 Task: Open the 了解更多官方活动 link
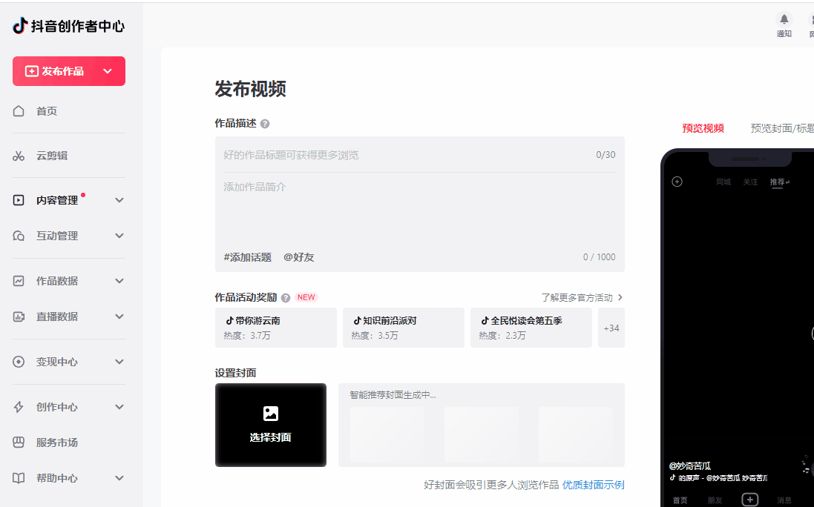coord(580,296)
